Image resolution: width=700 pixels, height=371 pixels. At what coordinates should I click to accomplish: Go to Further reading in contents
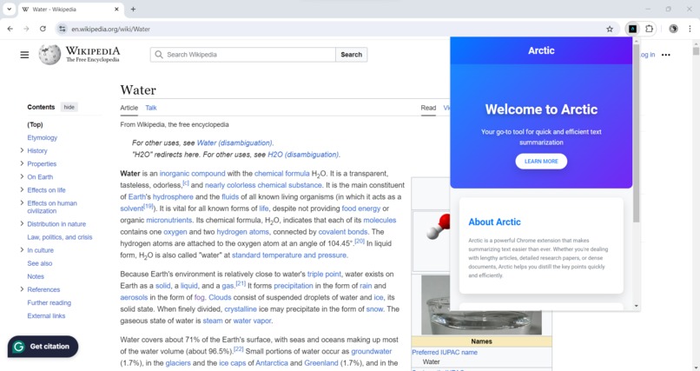click(50, 302)
